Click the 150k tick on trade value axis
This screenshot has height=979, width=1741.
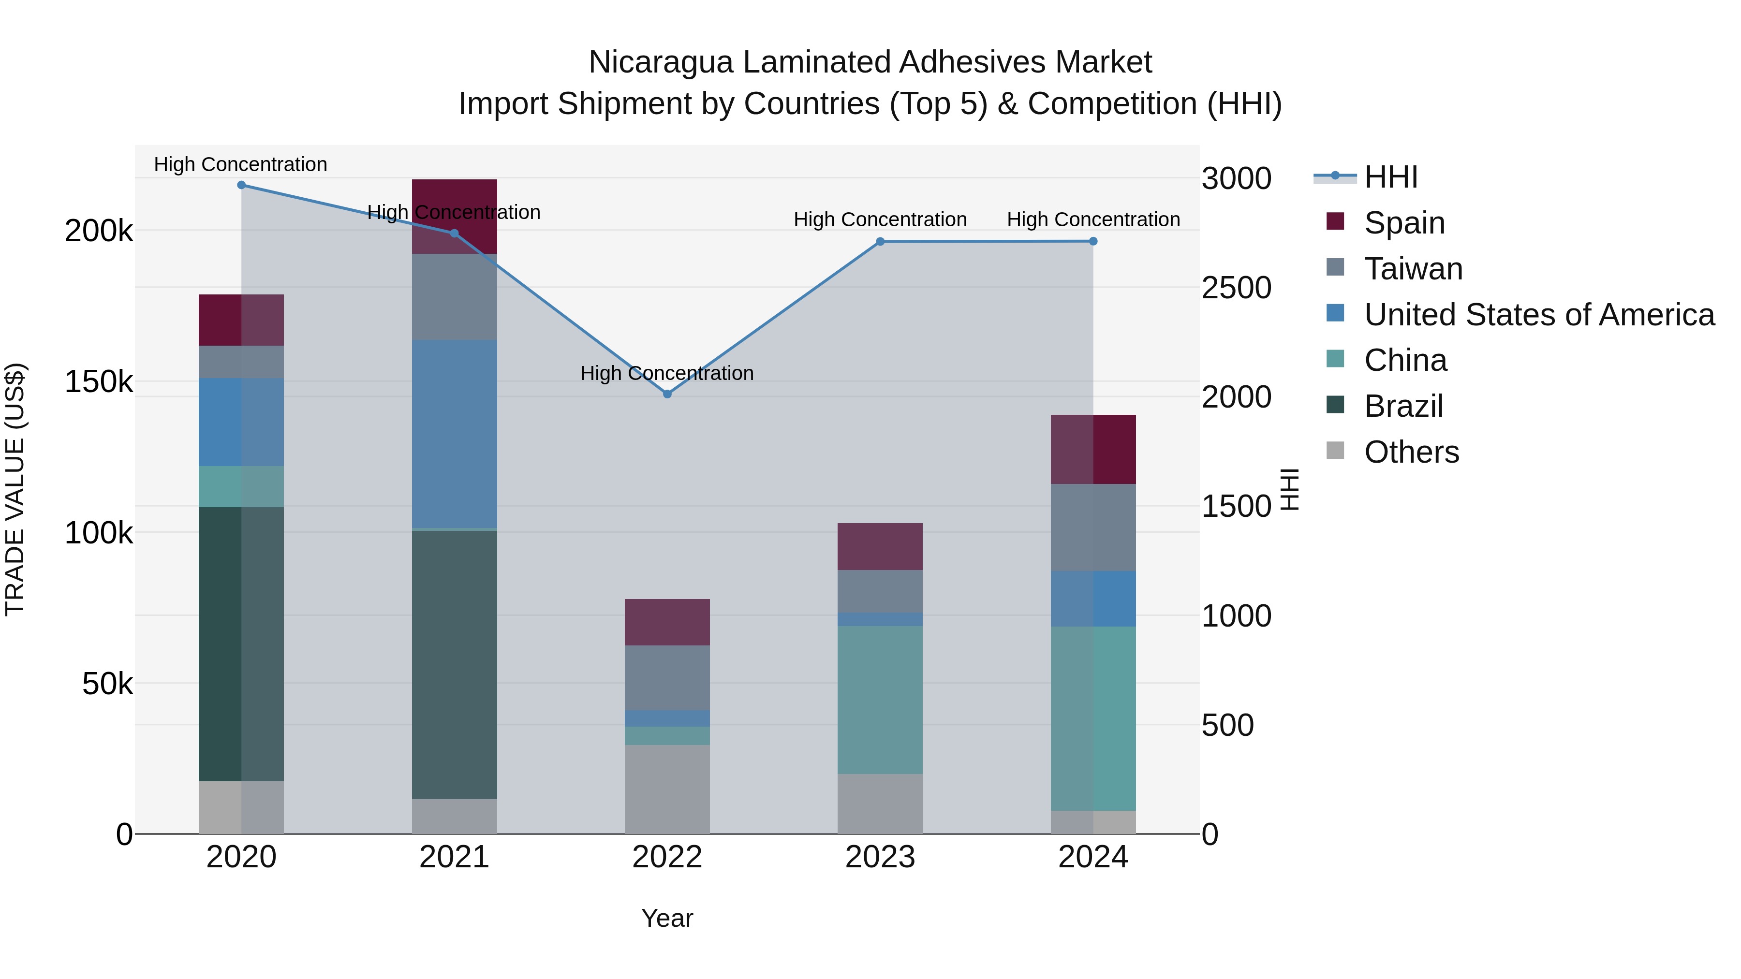coord(99,382)
